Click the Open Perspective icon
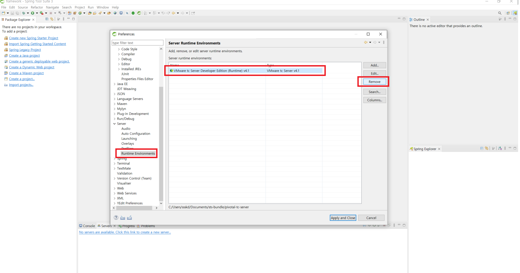Viewport: 520px width, 273px height. 508,13
